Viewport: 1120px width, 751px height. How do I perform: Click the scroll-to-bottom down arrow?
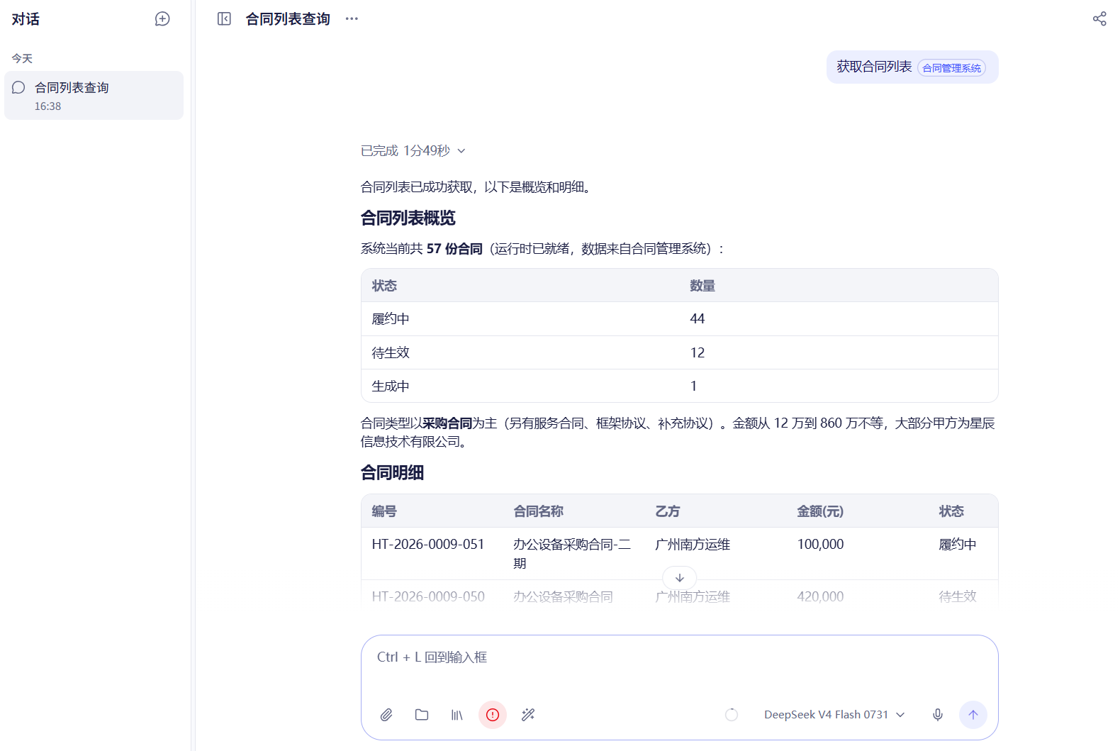680,578
